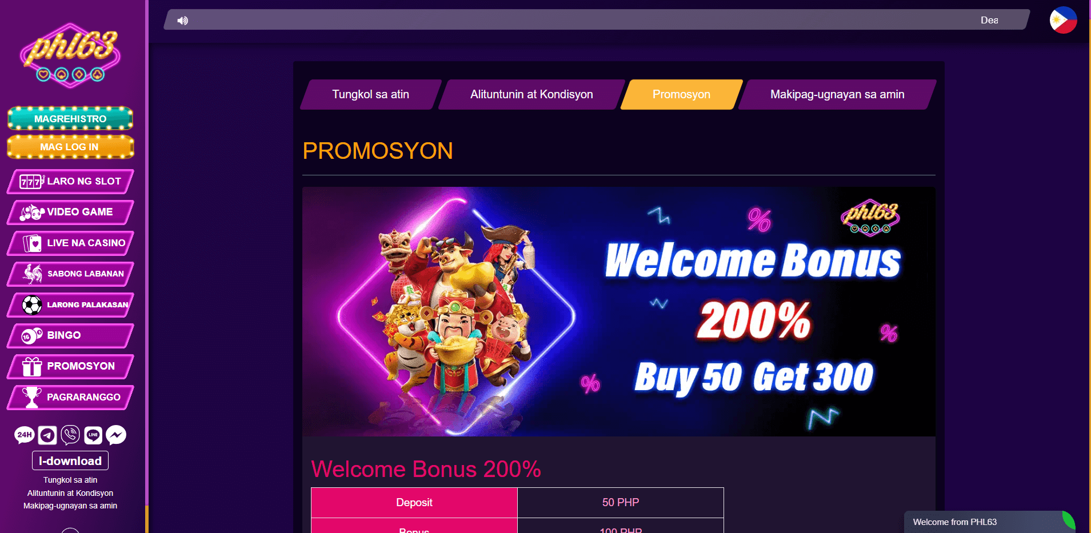Screen dimensions: 1091x533
Task: Switch to Alituntunin at Kondisyon tab
Action: coord(531,94)
